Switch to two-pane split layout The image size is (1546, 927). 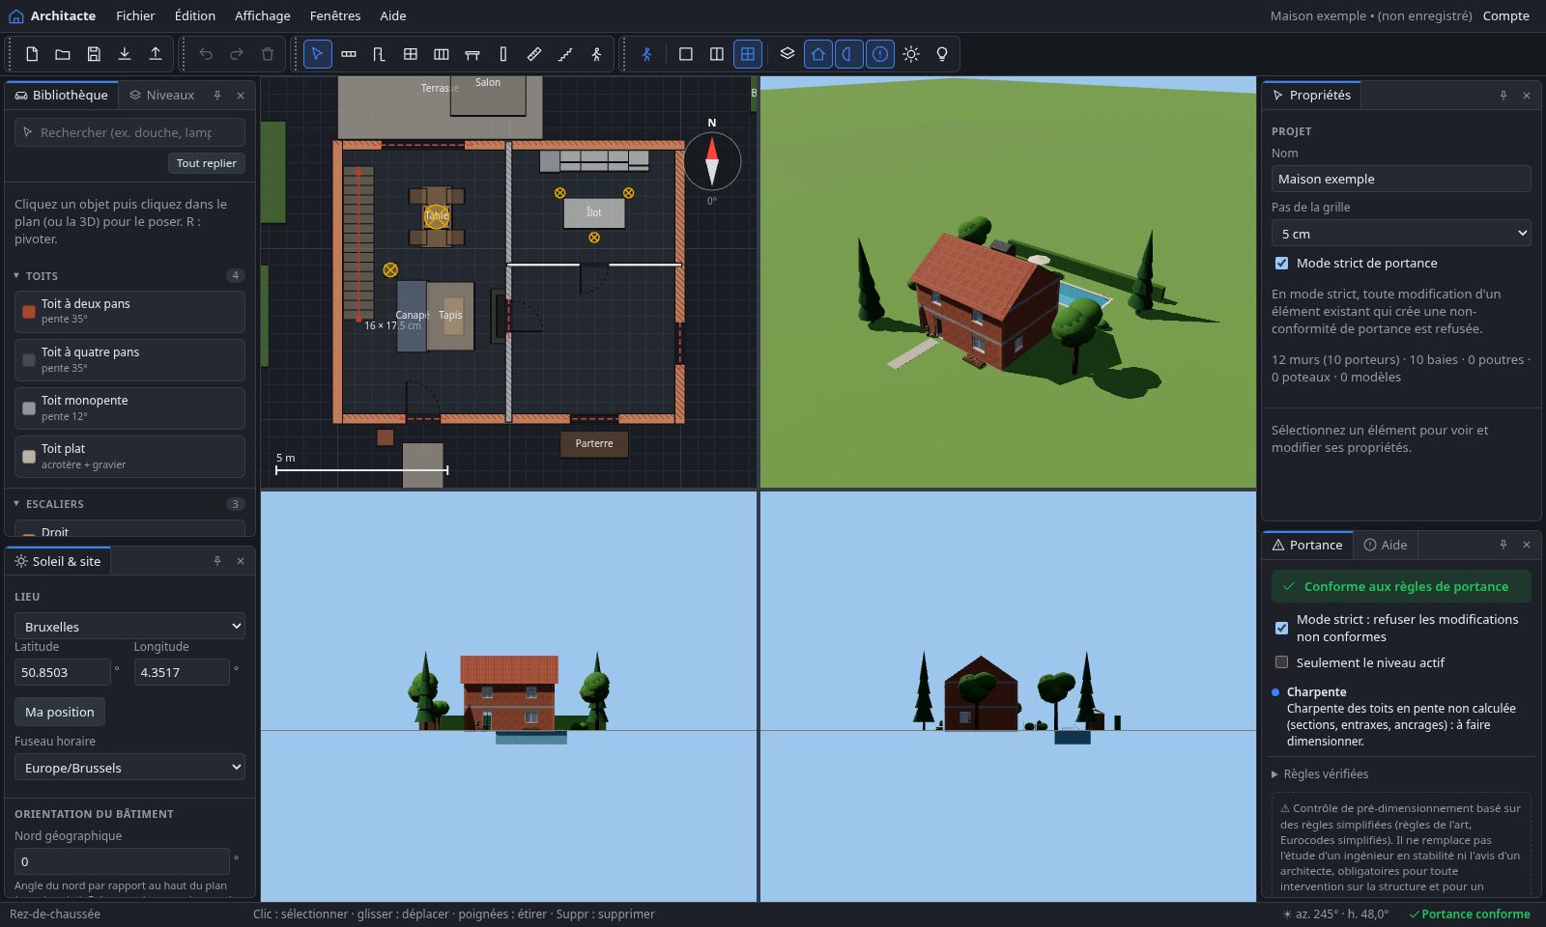[x=717, y=54]
